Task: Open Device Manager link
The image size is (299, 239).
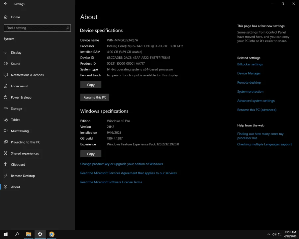Action: [249, 73]
